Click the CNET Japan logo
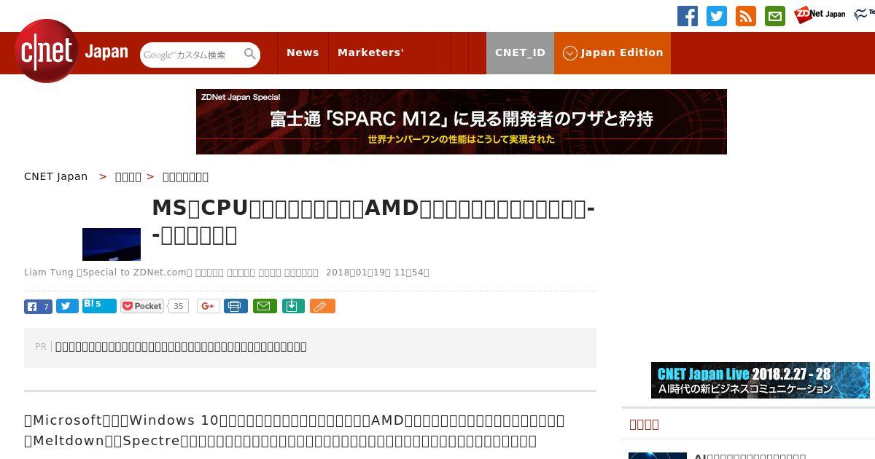The height and width of the screenshot is (459, 875). tap(71, 51)
